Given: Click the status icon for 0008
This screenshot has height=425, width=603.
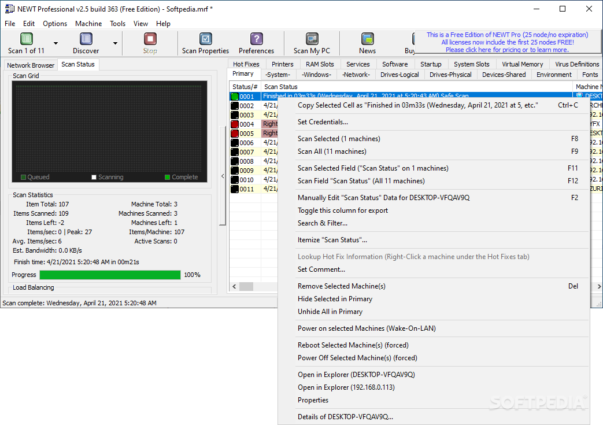Looking at the screenshot, I should [x=235, y=161].
